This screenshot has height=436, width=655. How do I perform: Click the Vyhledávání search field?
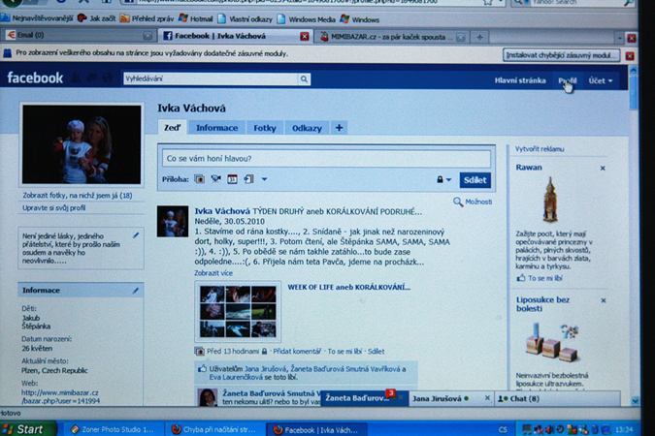[x=211, y=78]
